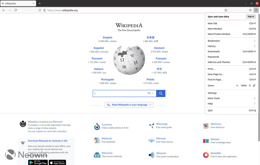Close the hamburger application menu button
The height and width of the screenshot is (165, 260).
click(x=256, y=10)
